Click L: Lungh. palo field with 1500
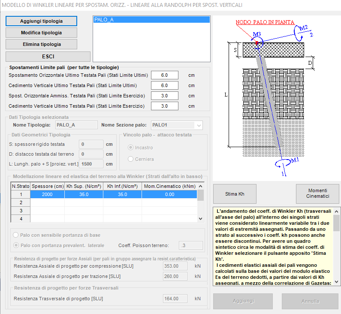The height and width of the screenshot is (314, 341). point(91,164)
